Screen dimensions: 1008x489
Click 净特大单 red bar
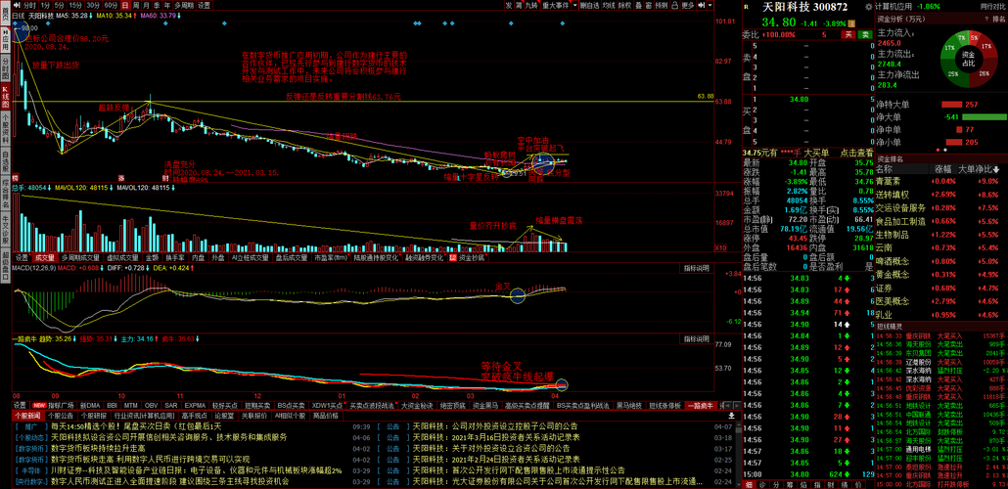pos(952,104)
